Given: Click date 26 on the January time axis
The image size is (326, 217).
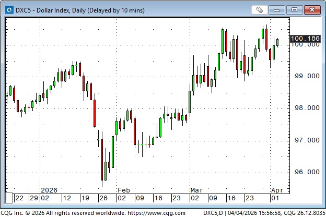Looking at the screenshot, I should [x=102, y=198].
